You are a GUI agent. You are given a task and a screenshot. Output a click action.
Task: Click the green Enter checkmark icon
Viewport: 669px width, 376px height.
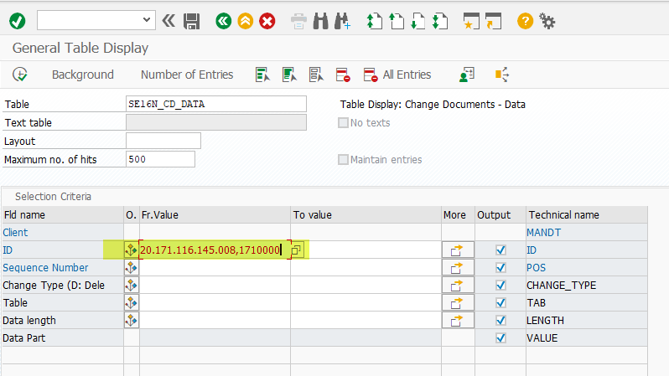[18, 21]
